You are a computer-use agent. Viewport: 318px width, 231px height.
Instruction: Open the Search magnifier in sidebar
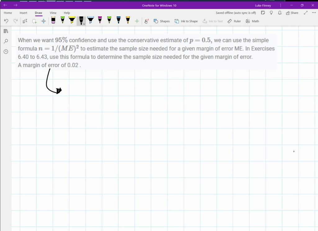click(x=6, y=41)
